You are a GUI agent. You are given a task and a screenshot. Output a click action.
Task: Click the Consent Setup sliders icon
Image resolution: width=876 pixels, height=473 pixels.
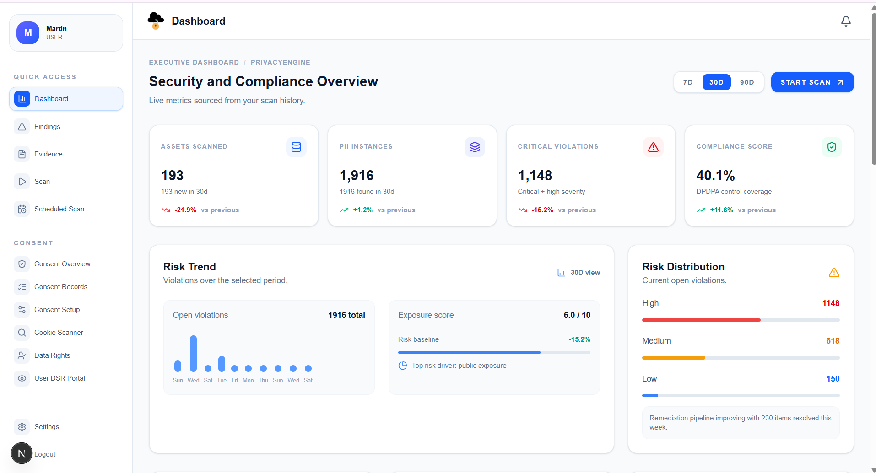click(22, 310)
